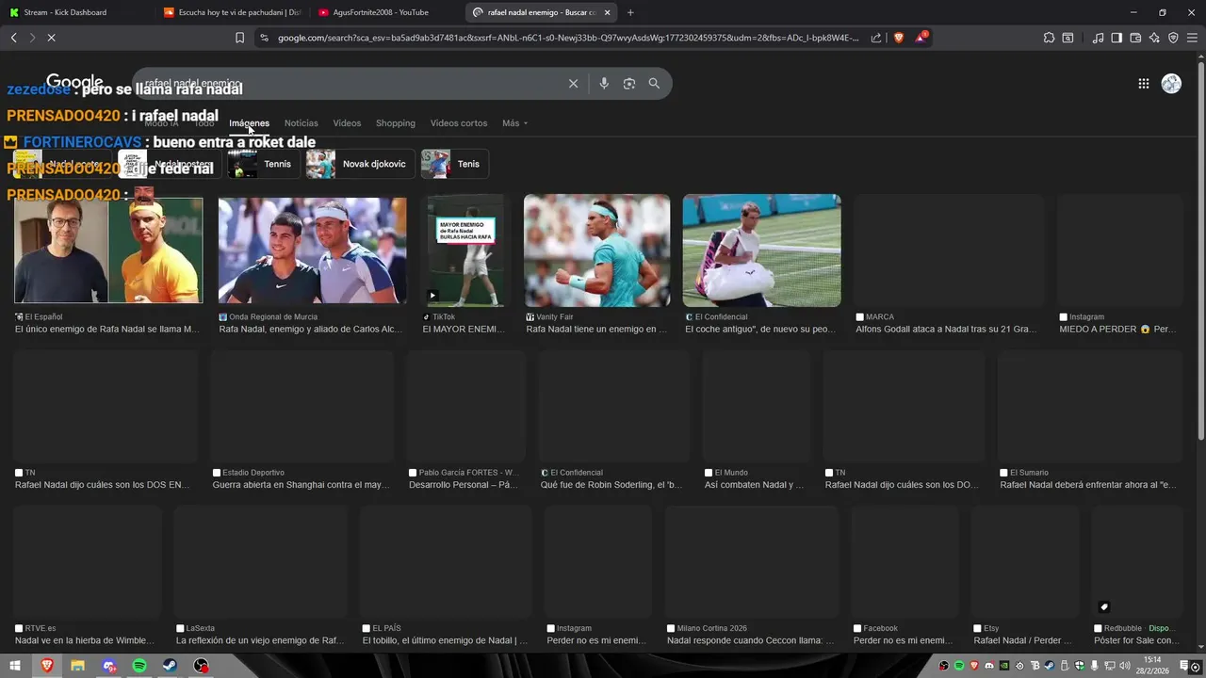
Task: Open Leo AI sparkle icon
Action: point(1154,38)
